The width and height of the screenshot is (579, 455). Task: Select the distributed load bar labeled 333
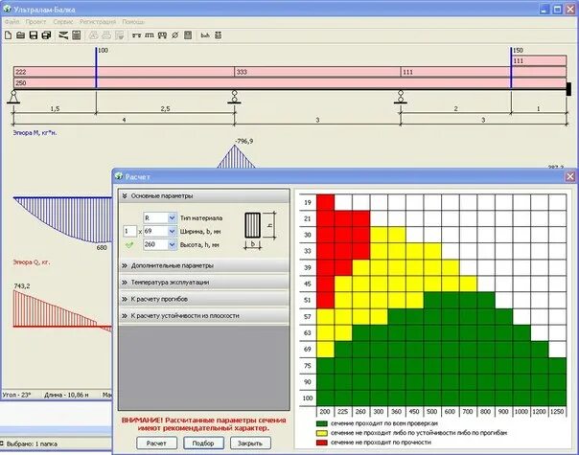pos(317,72)
